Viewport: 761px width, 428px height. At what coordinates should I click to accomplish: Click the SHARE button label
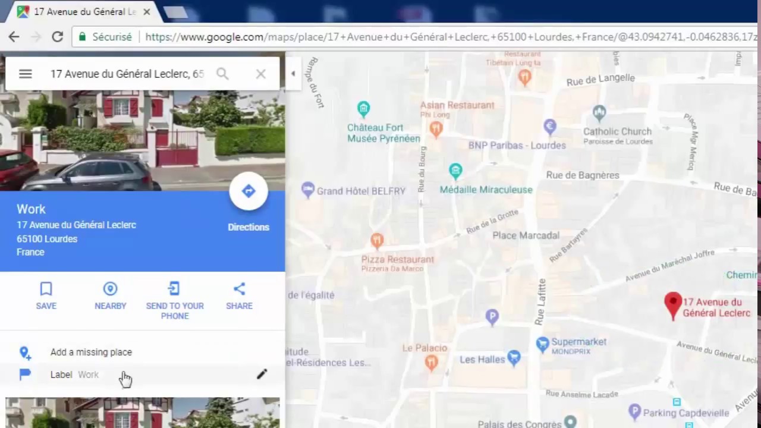pos(239,306)
